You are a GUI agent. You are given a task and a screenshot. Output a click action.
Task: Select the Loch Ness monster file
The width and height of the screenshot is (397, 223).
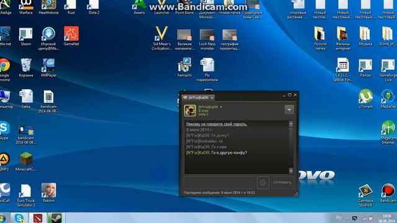point(207,40)
